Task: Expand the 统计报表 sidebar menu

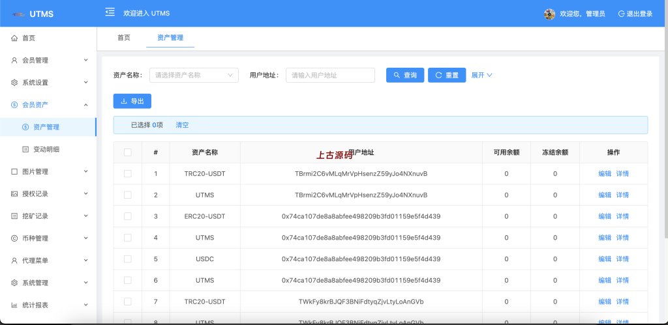Action: 85,305
